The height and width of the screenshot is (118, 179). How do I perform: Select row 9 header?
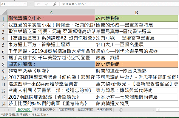4,71
